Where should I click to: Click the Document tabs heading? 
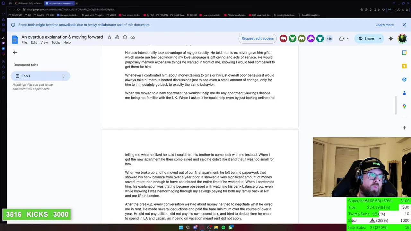[26, 65]
